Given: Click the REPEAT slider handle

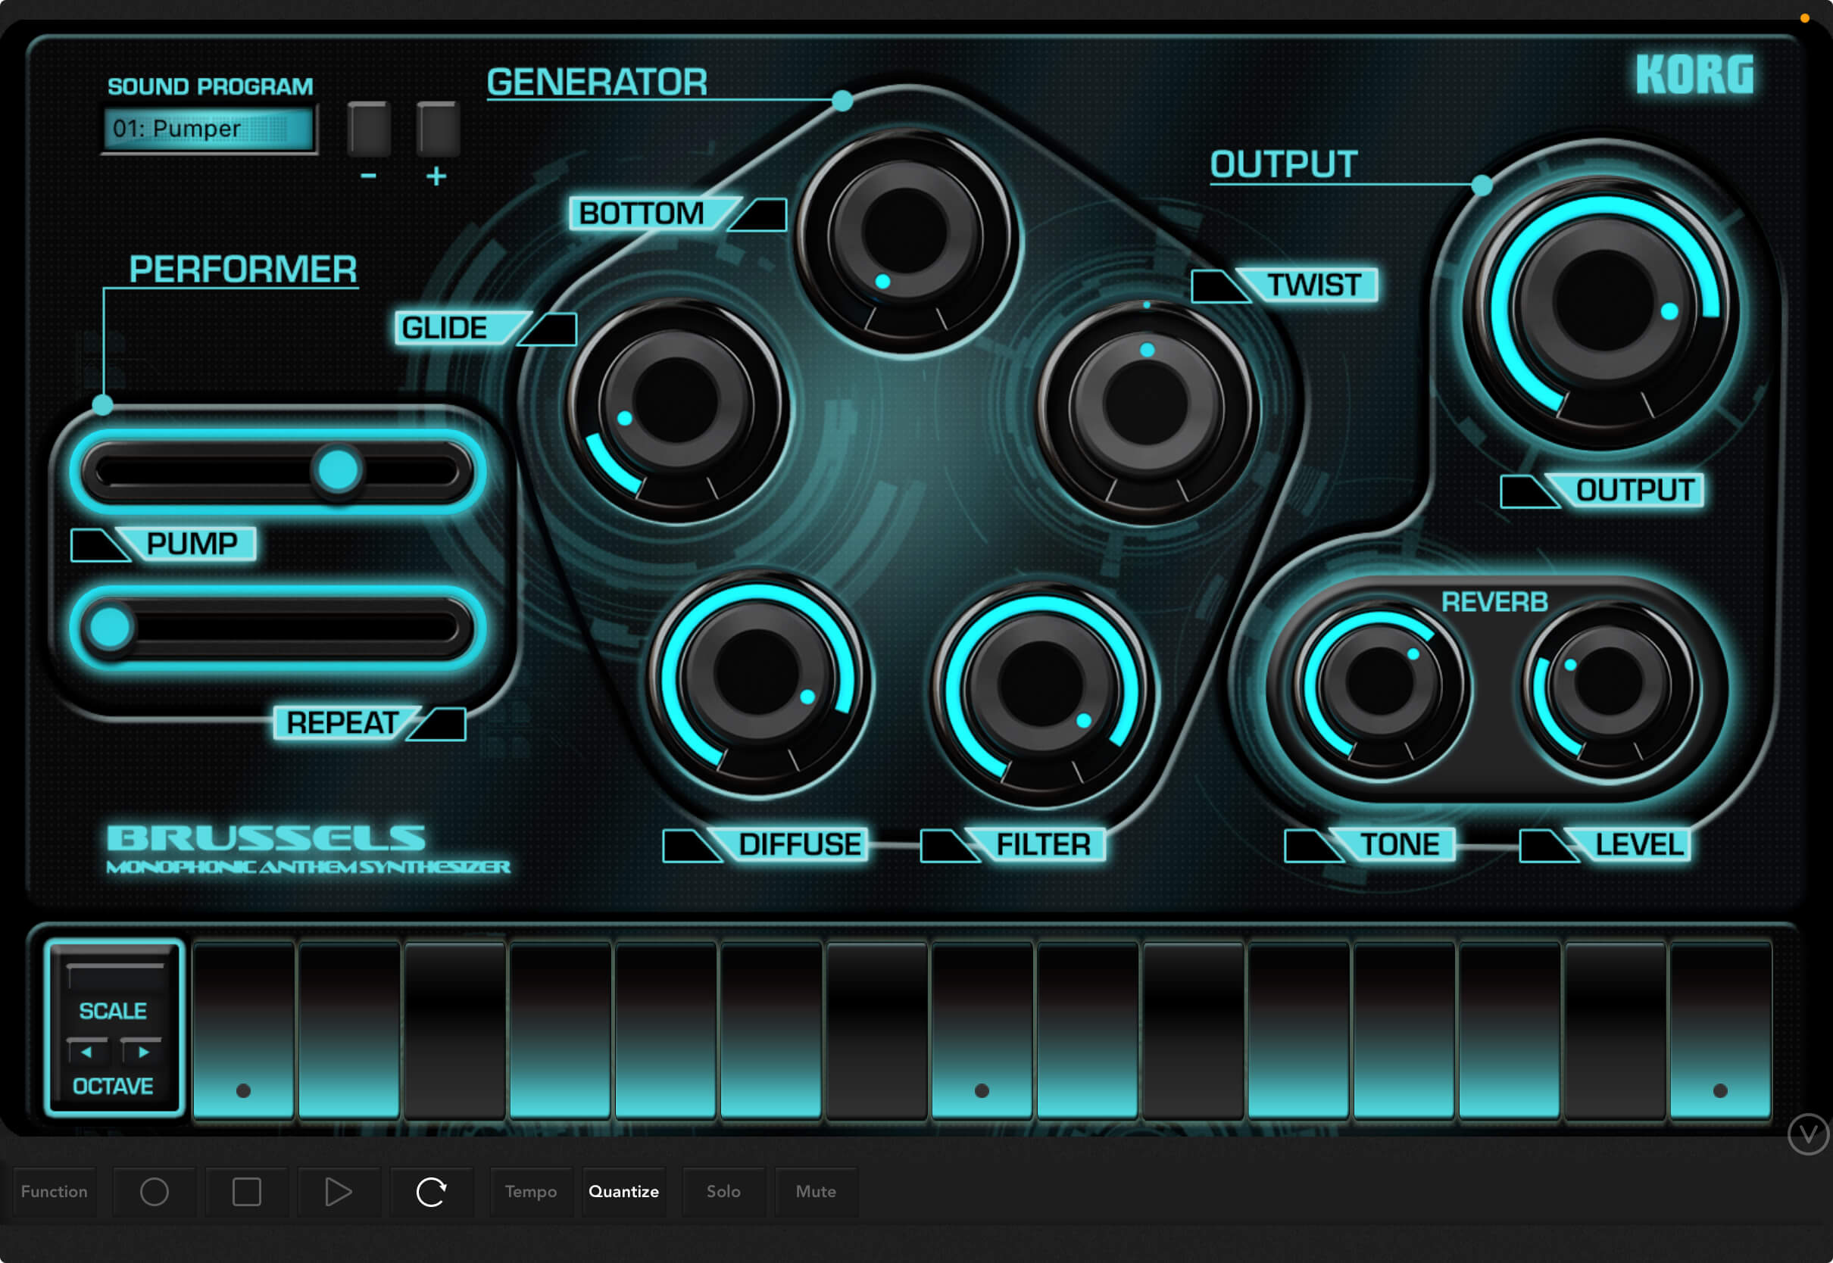Looking at the screenshot, I should (x=110, y=628).
